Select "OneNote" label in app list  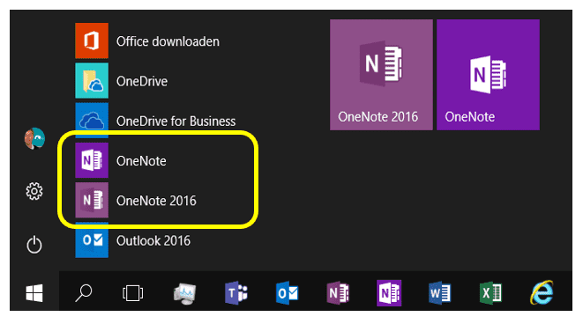[x=141, y=161]
